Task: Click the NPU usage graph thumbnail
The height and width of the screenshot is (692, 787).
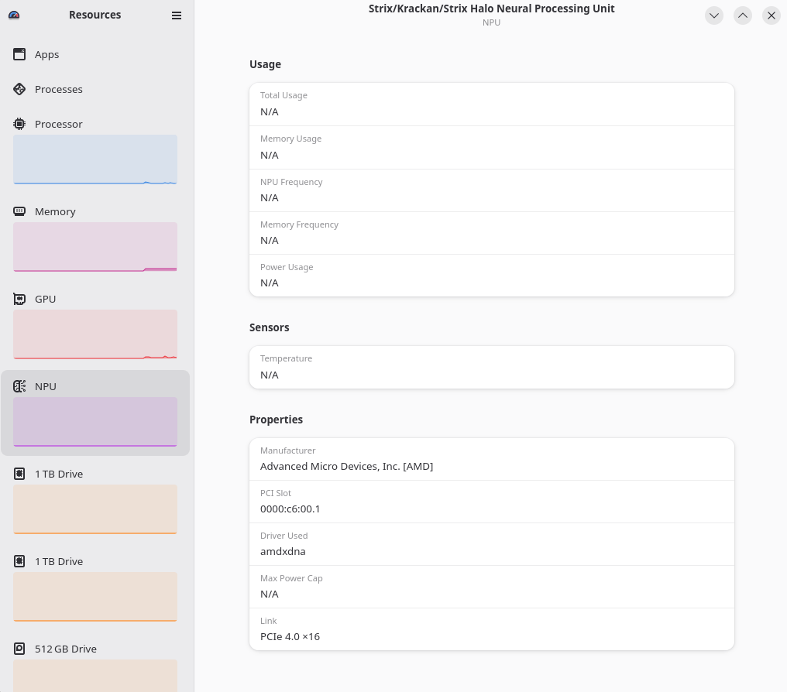Action: coord(95,422)
